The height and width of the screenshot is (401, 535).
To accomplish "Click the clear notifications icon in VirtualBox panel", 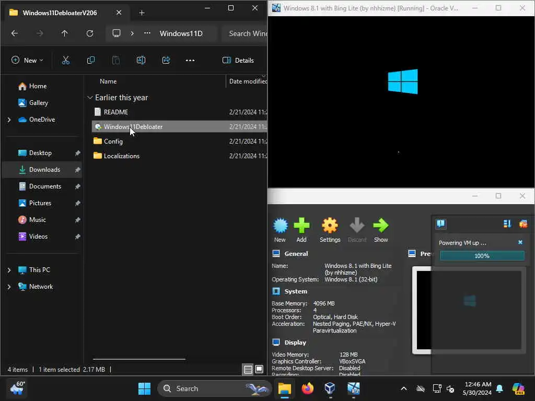I will pos(523,223).
